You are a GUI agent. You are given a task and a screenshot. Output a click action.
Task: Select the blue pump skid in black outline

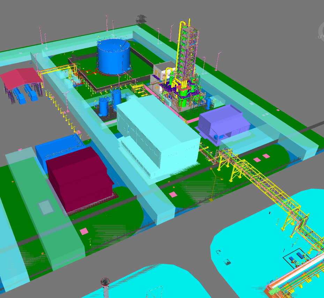(297, 258)
